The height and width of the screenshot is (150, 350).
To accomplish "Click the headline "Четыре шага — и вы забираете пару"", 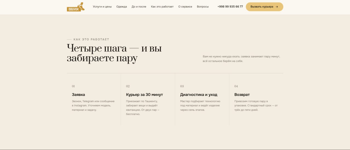I will (x=114, y=53).
